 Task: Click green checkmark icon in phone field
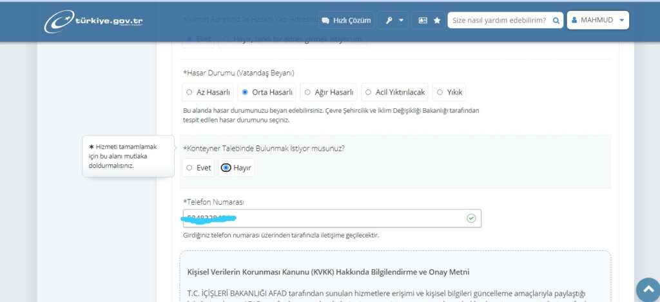tap(471, 218)
